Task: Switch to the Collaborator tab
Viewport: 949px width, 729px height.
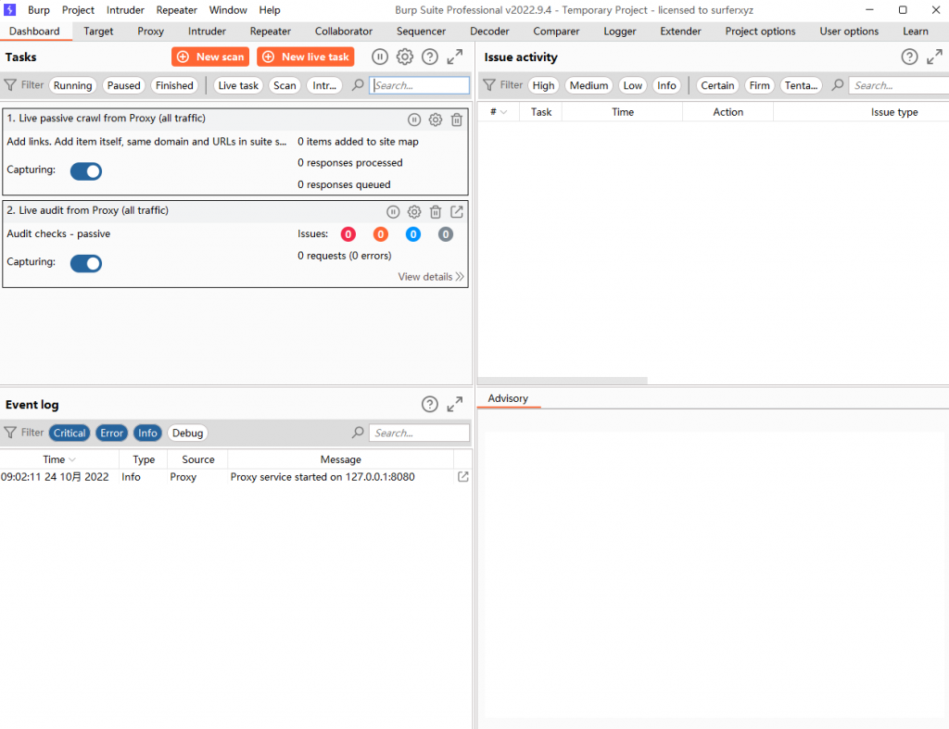Action: (x=343, y=31)
